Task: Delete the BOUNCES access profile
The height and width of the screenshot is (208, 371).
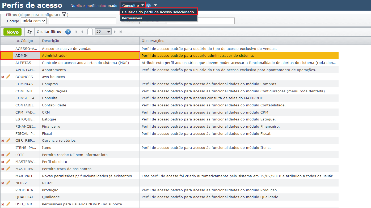Action: (3, 77)
